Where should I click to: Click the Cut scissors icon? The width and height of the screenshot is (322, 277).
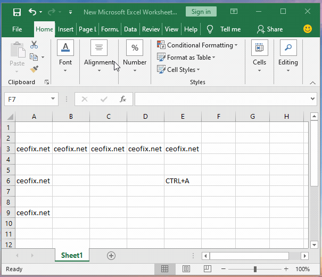point(34,45)
